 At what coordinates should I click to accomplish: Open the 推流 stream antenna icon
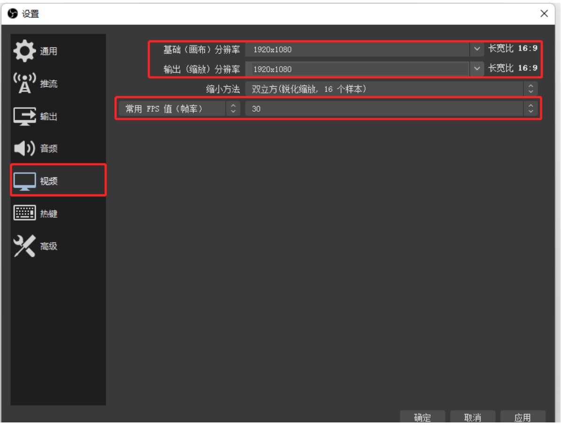[24, 83]
